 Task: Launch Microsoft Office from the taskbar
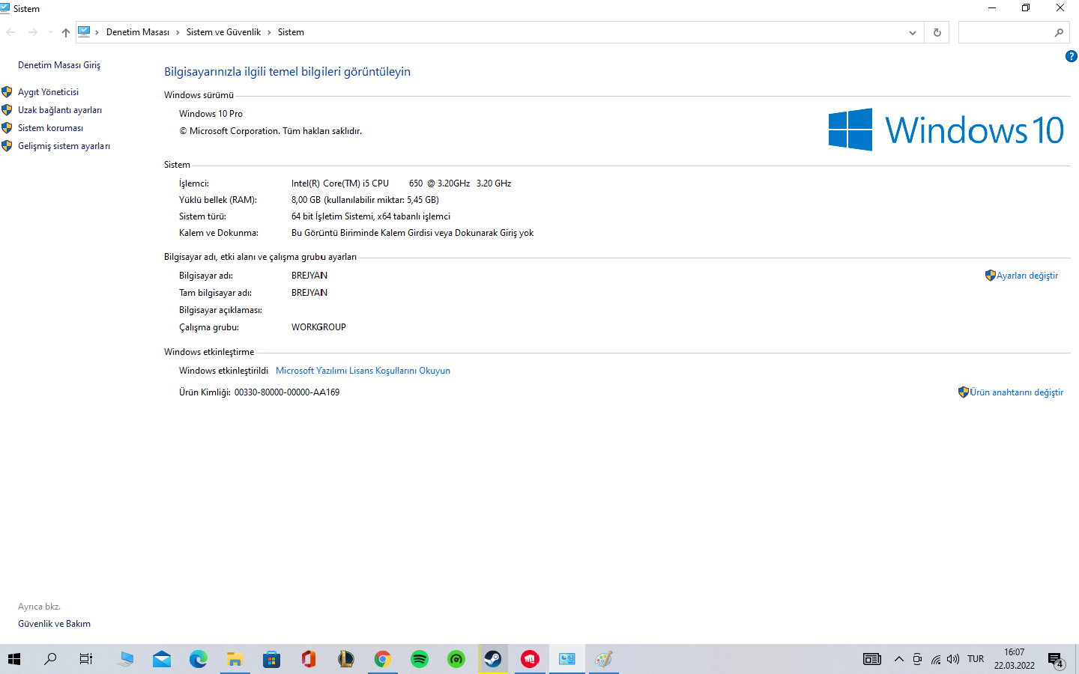[308, 659]
